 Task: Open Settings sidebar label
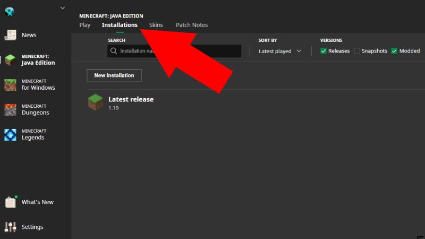(32, 227)
